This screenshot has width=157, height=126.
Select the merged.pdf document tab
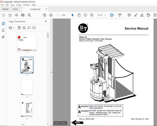[35, 9]
